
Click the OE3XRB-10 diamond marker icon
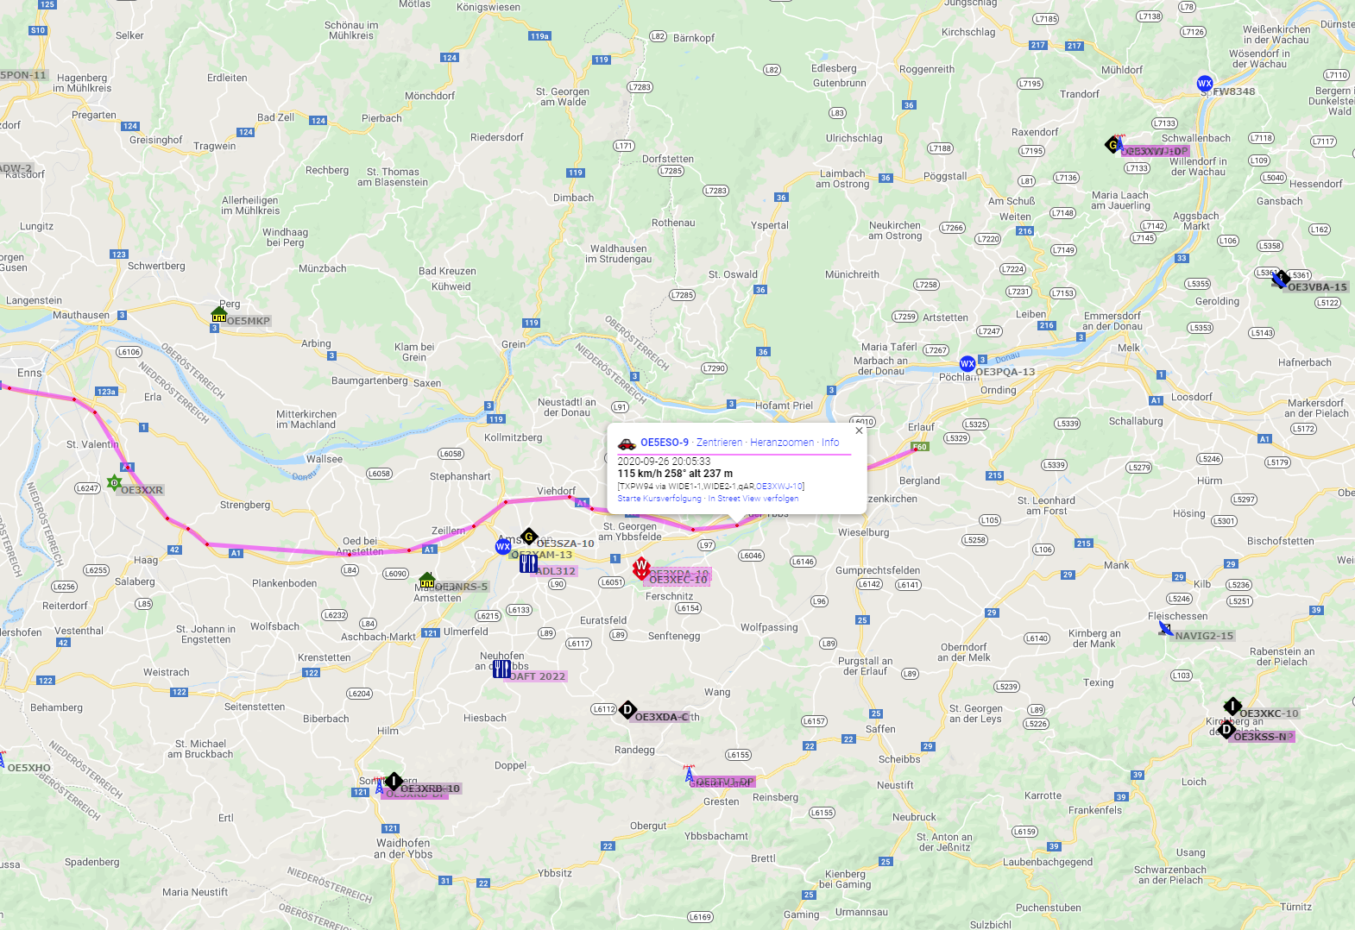pyautogui.click(x=394, y=782)
